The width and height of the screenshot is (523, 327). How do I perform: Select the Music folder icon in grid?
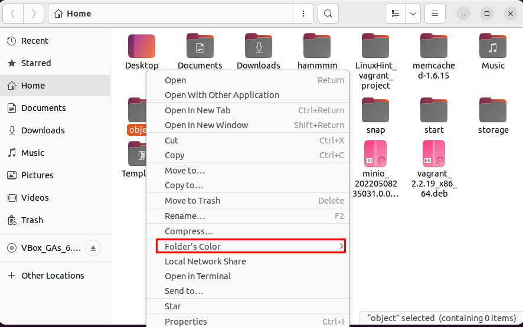(493, 45)
